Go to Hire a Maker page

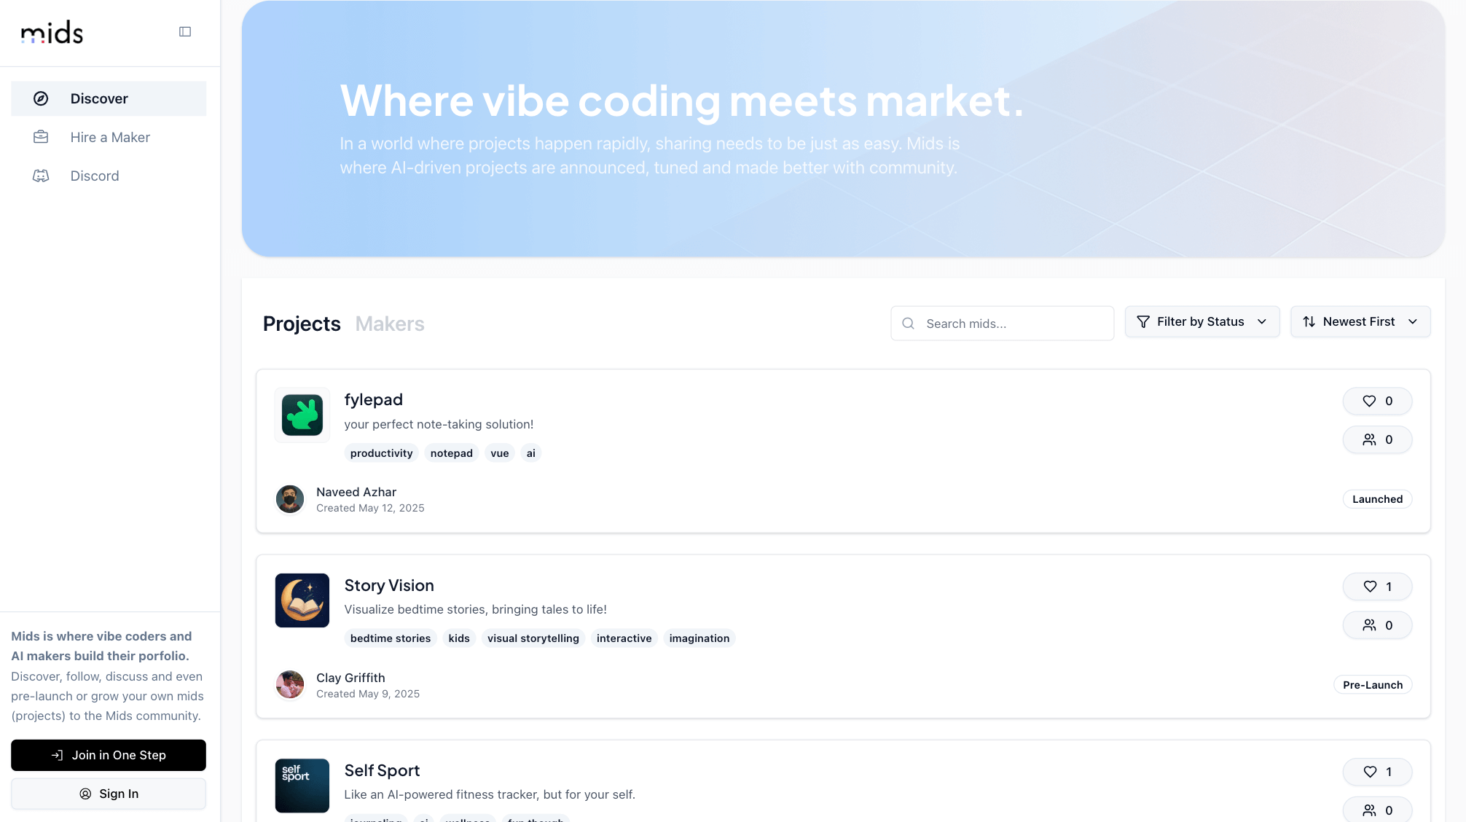(109, 137)
